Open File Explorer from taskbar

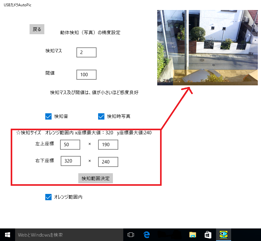pyautogui.click(x=192, y=235)
